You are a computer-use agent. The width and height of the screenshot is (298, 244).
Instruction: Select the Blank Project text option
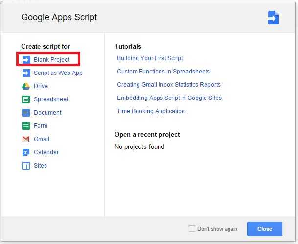pos(51,60)
